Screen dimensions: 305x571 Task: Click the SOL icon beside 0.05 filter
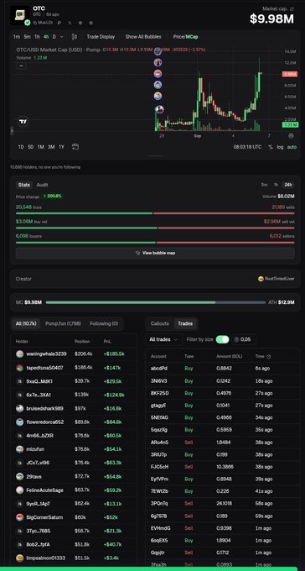[x=236, y=339]
